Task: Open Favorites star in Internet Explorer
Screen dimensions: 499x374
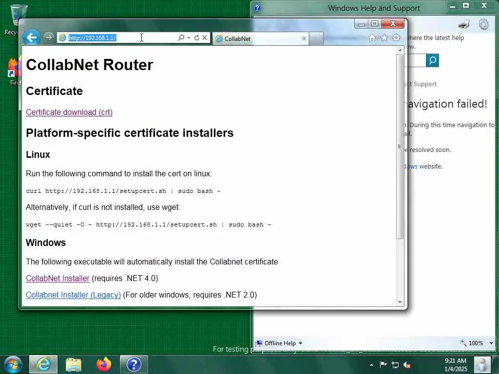Action: (384, 38)
